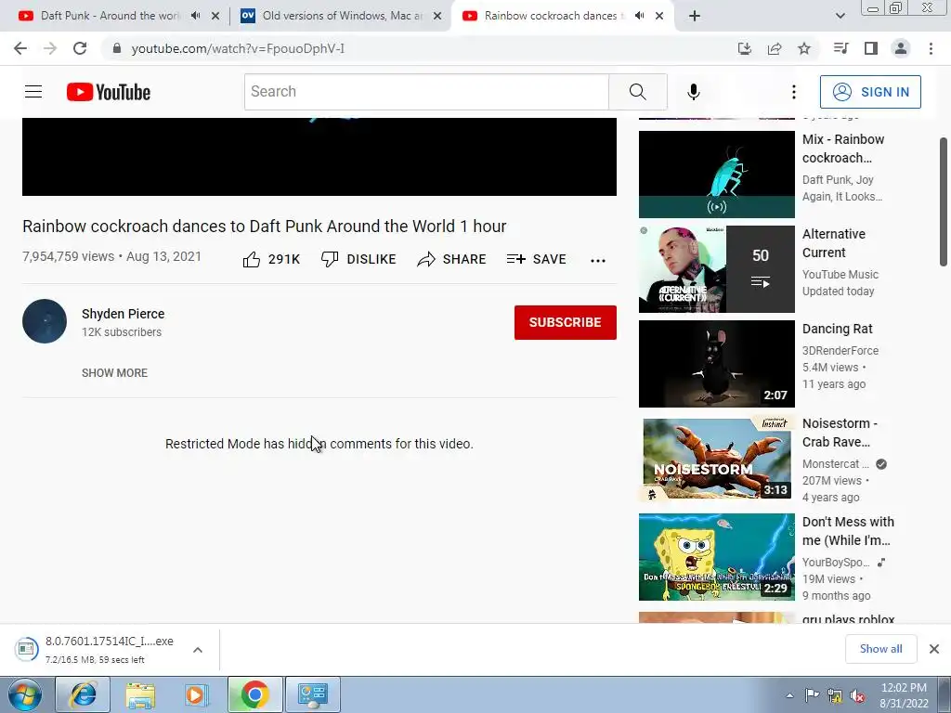Go back in Chrome
This screenshot has height=713, width=951.
click(x=20, y=48)
